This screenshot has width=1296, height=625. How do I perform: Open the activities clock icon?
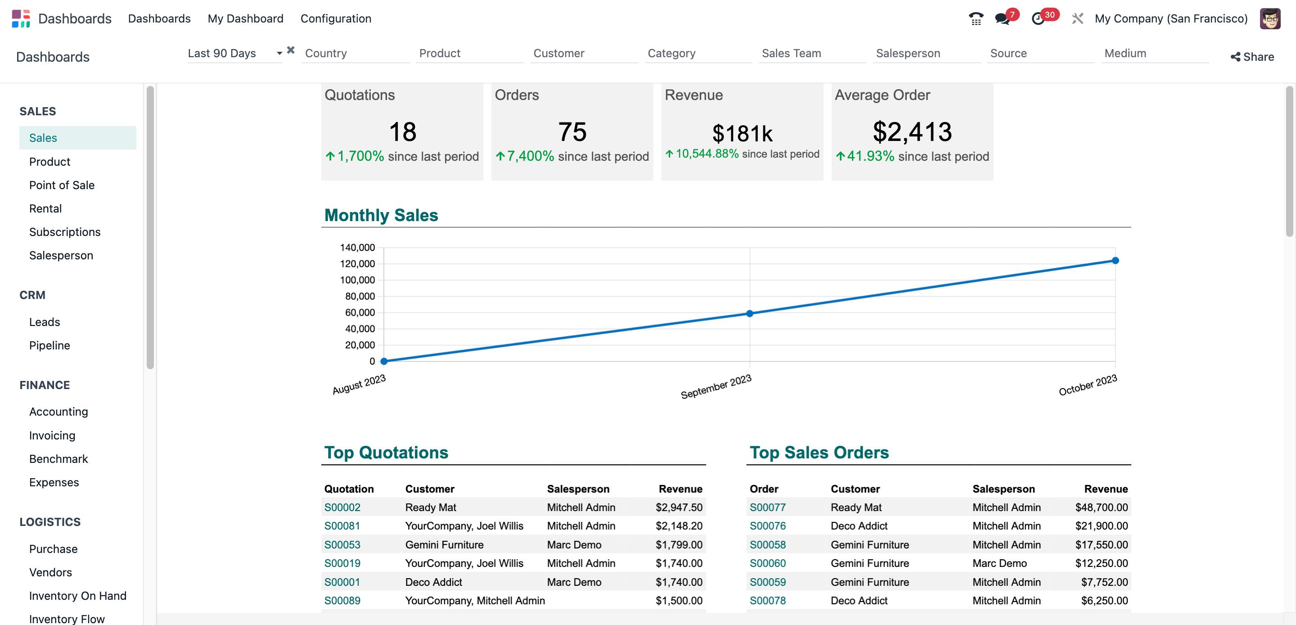tap(1038, 19)
